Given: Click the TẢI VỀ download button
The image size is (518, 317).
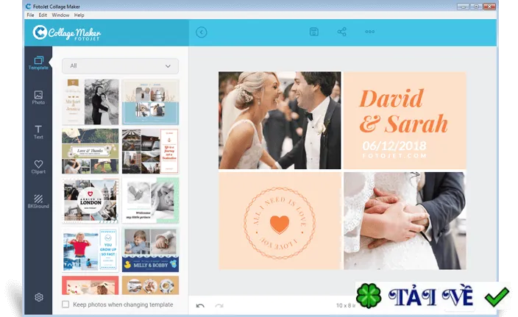Looking at the screenshot, I should click(433, 296).
